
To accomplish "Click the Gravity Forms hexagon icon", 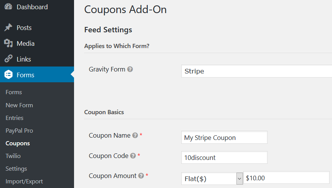I will tap(8, 75).
